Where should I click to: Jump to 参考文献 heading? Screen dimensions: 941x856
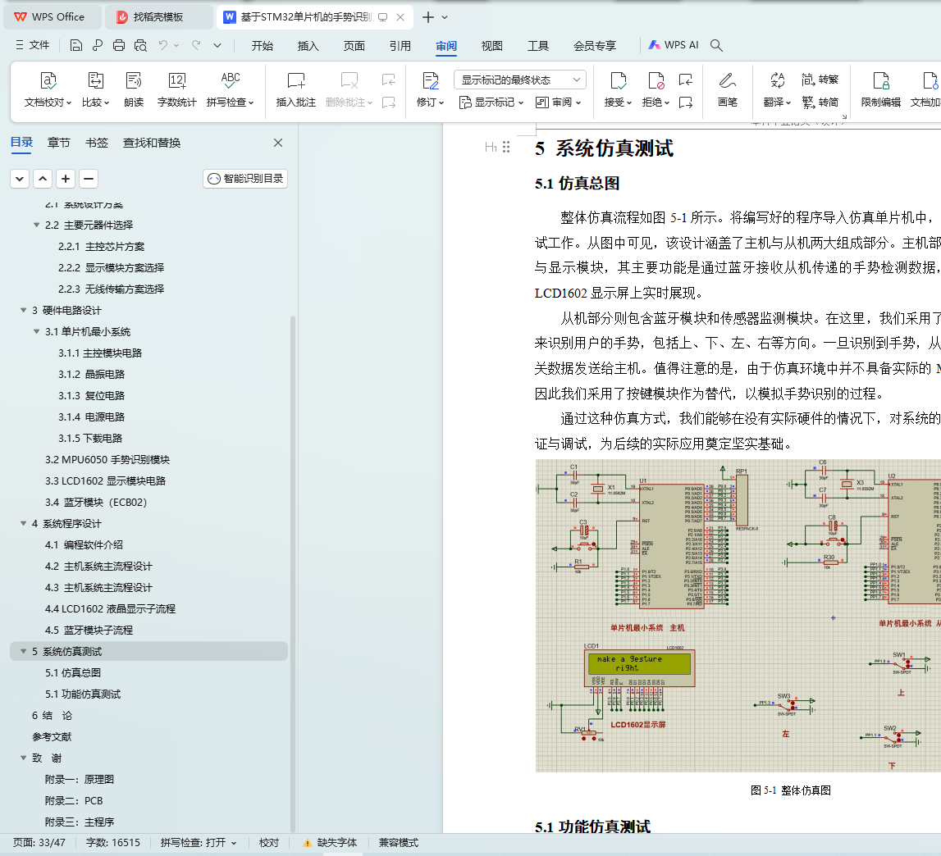(x=52, y=736)
